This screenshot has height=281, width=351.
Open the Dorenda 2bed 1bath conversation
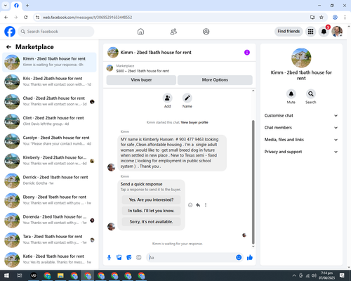[49, 220]
